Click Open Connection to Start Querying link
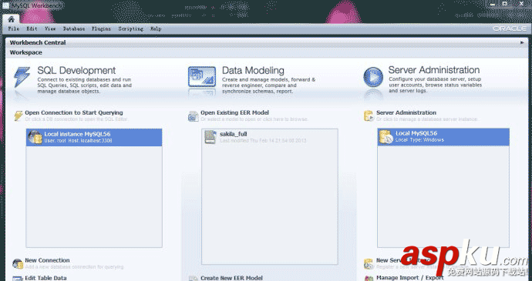532x281 pixels. click(74, 112)
